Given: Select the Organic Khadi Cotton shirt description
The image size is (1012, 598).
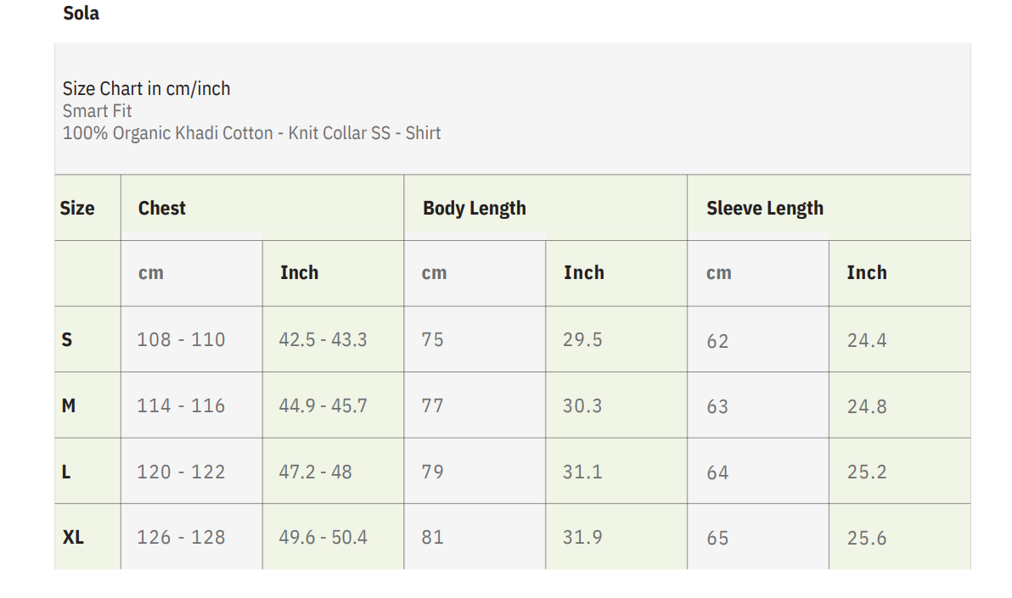Looking at the screenshot, I should pyautogui.click(x=251, y=133).
